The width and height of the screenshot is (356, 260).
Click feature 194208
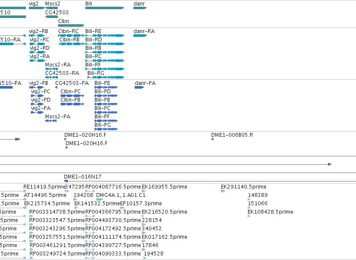[83, 195]
